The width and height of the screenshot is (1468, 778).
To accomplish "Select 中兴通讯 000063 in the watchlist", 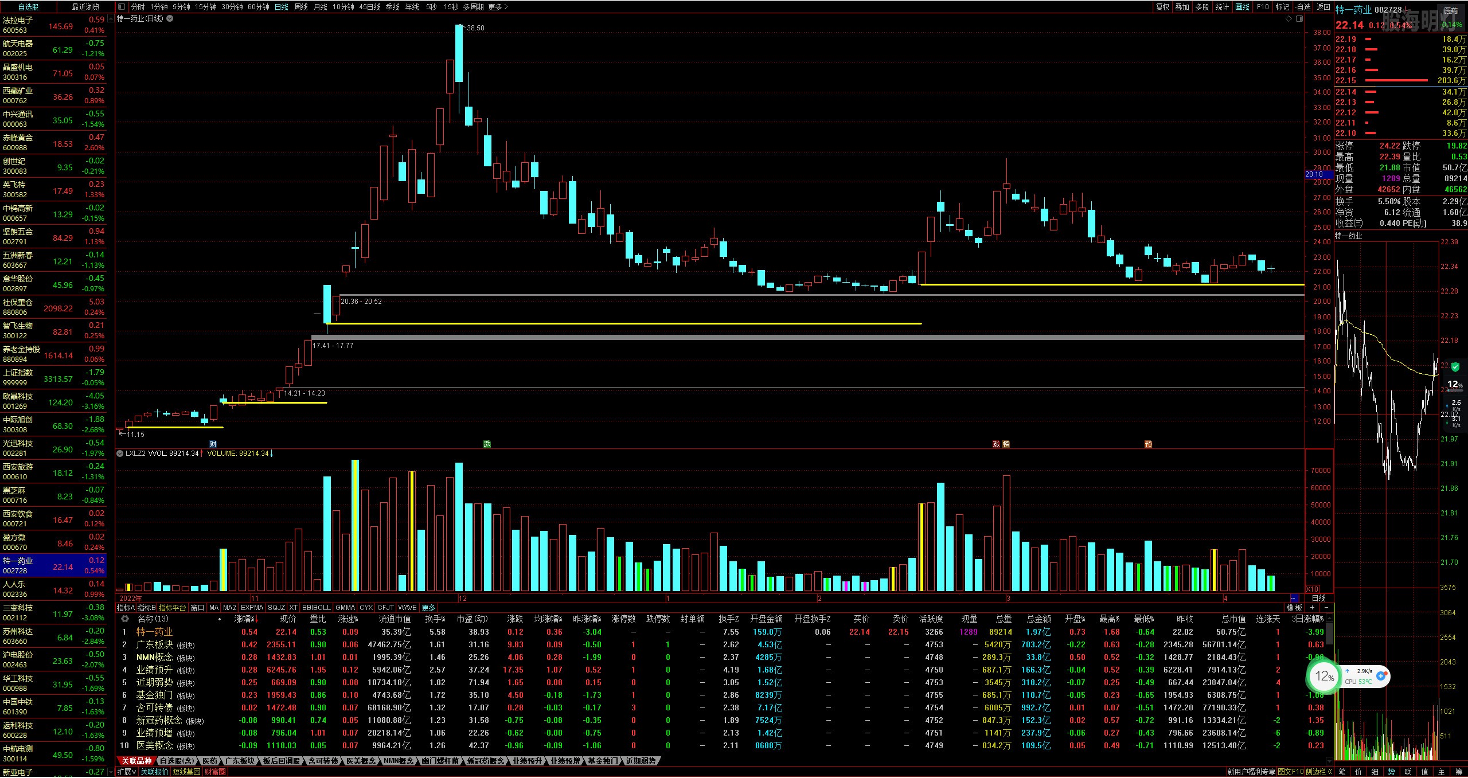I will [x=53, y=119].
